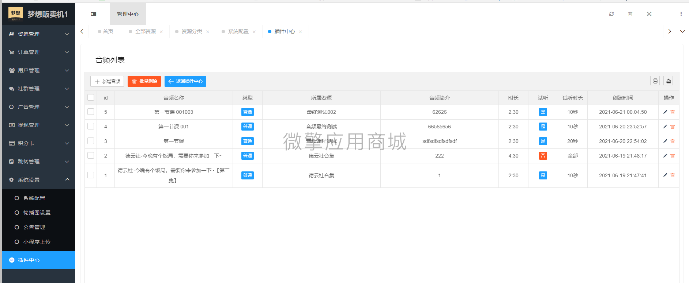The height and width of the screenshot is (283, 689).
Task: Click the green trash clear-cache icon
Action: point(630,14)
